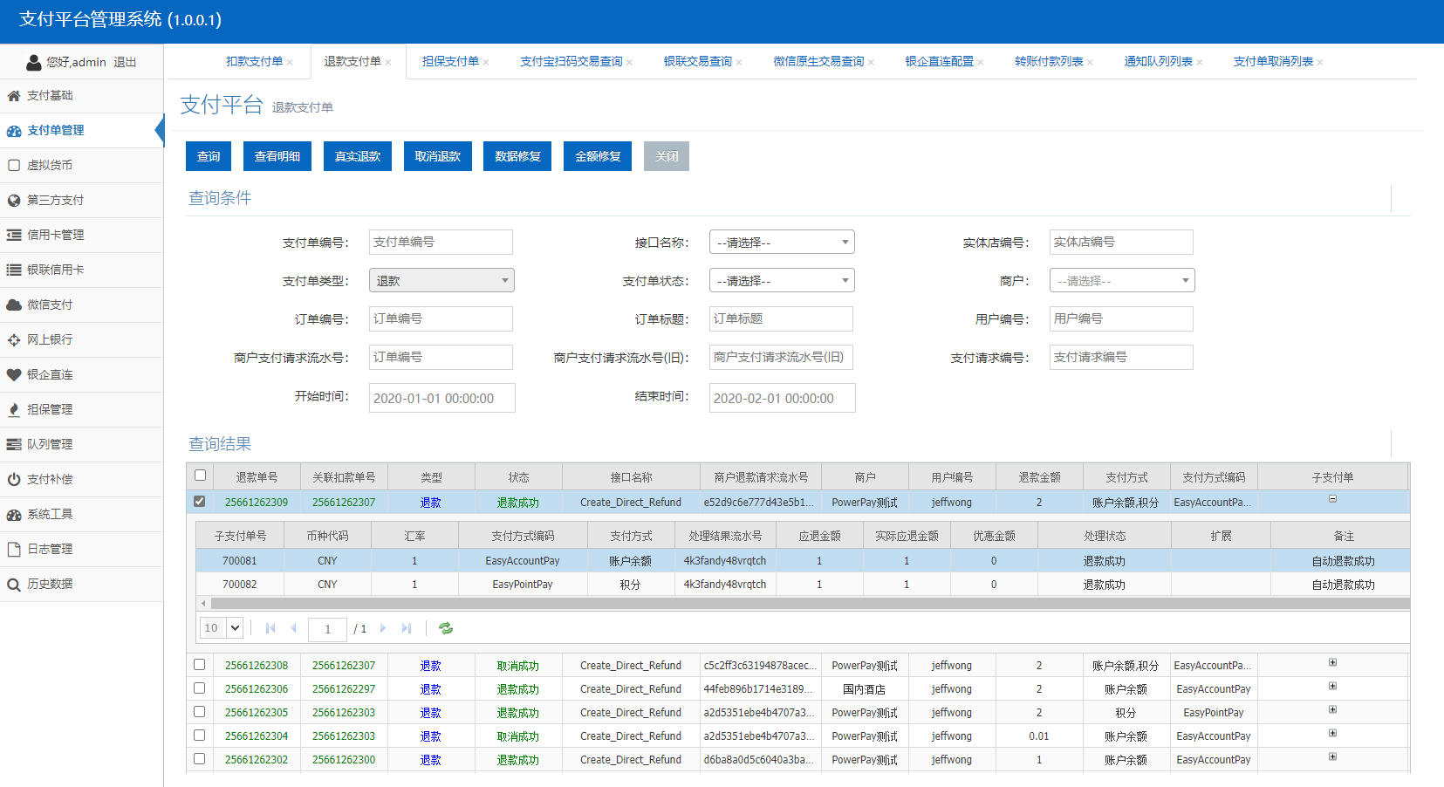Click the 结束时间 date field
The width and height of the screenshot is (1444, 787).
(x=783, y=398)
